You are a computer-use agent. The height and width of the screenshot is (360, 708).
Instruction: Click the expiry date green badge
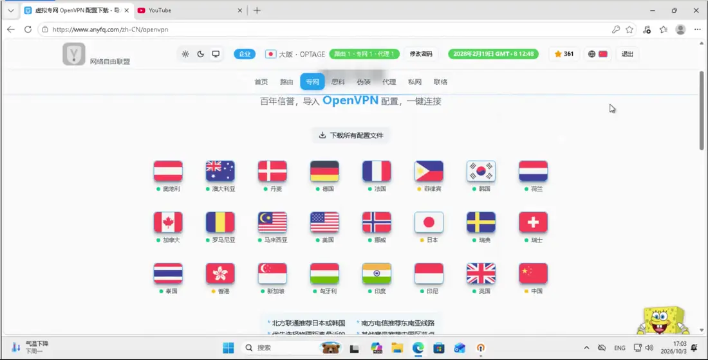point(493,54)
